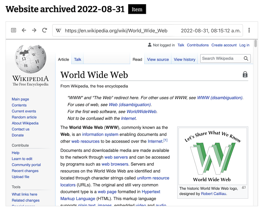Open the Robert Cailliau link
Screen dimensions: 263x211
click(x=214, y=194)
